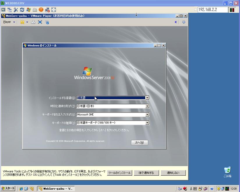
Task: Click the Windows のインストール title bar icon
Action: 25,45
